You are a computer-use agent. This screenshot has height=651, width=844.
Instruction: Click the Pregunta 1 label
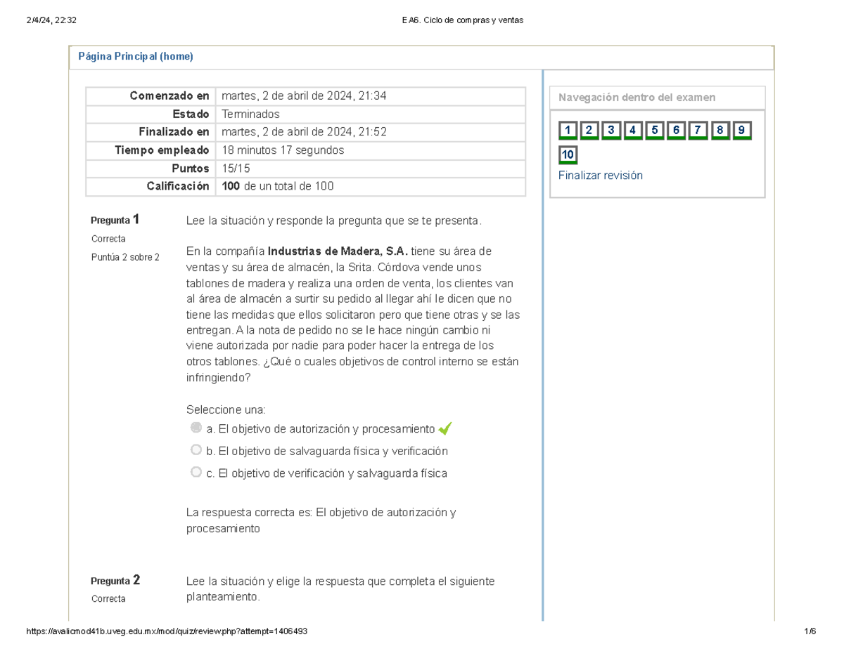click(115, 220)
